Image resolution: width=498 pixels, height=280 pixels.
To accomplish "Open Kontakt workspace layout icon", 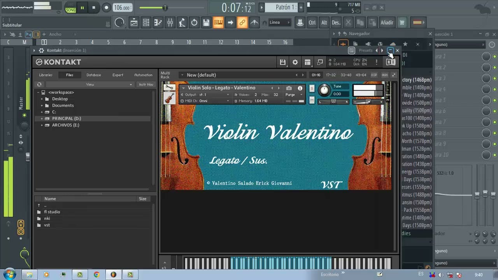I will click(307, 62).
